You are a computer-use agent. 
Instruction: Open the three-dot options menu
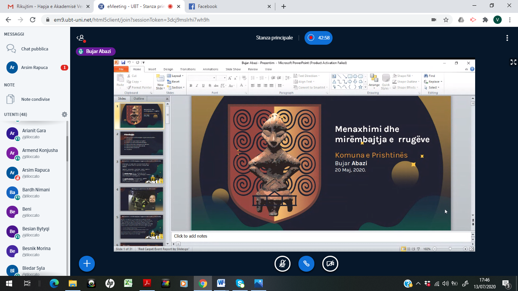(x=507, y=38)
